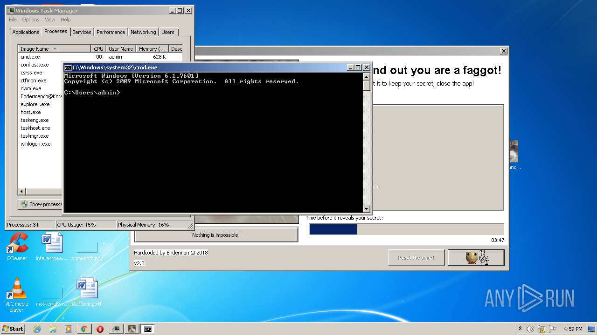Click the Task Manager title bar icon

click(11, 10)
